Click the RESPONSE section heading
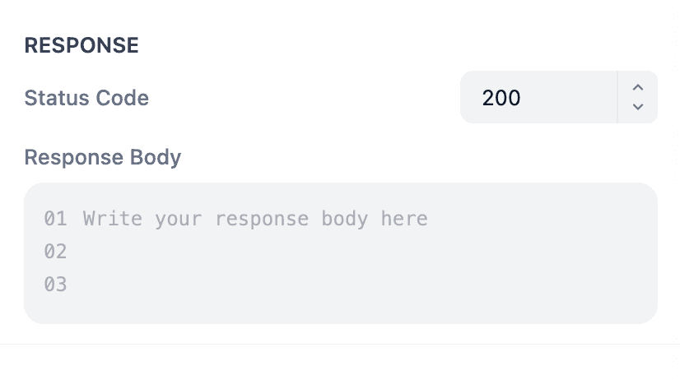Viewport: 680px width, 380px height. click(82, 46)
